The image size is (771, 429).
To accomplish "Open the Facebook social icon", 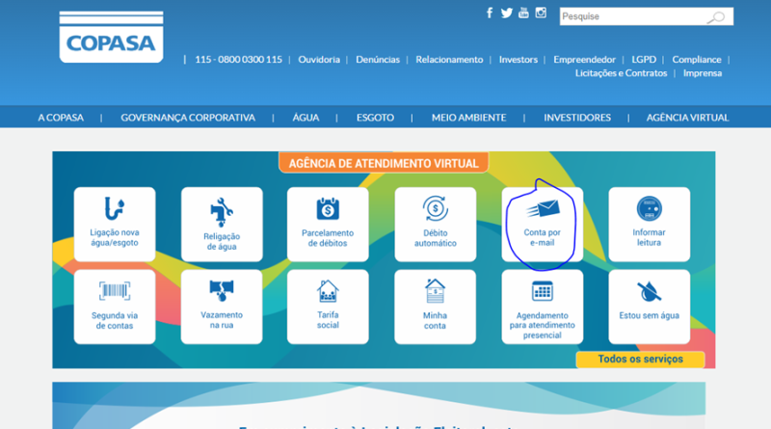I will coord(490,13).
